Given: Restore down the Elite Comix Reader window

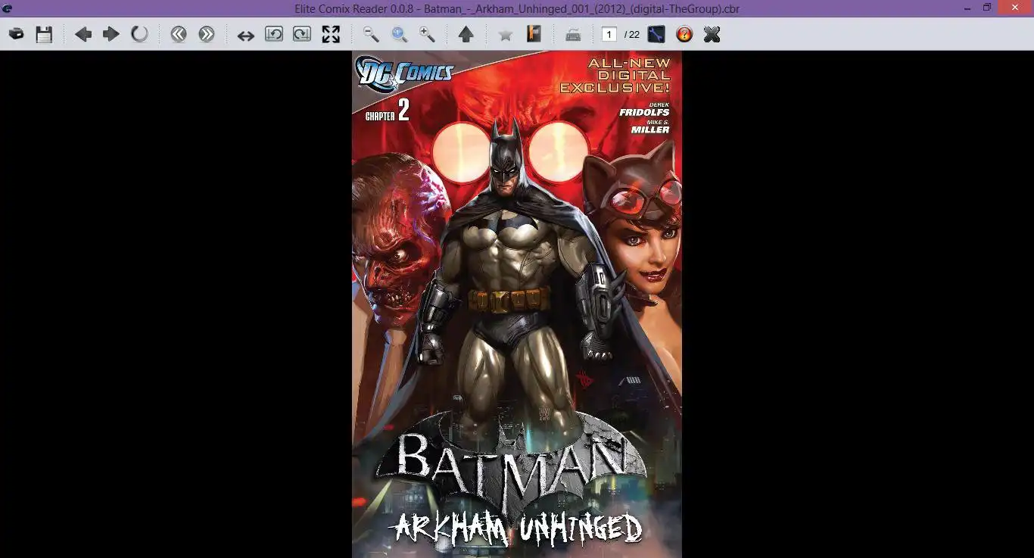Looking at the screenshot, I should pos(987,8).
